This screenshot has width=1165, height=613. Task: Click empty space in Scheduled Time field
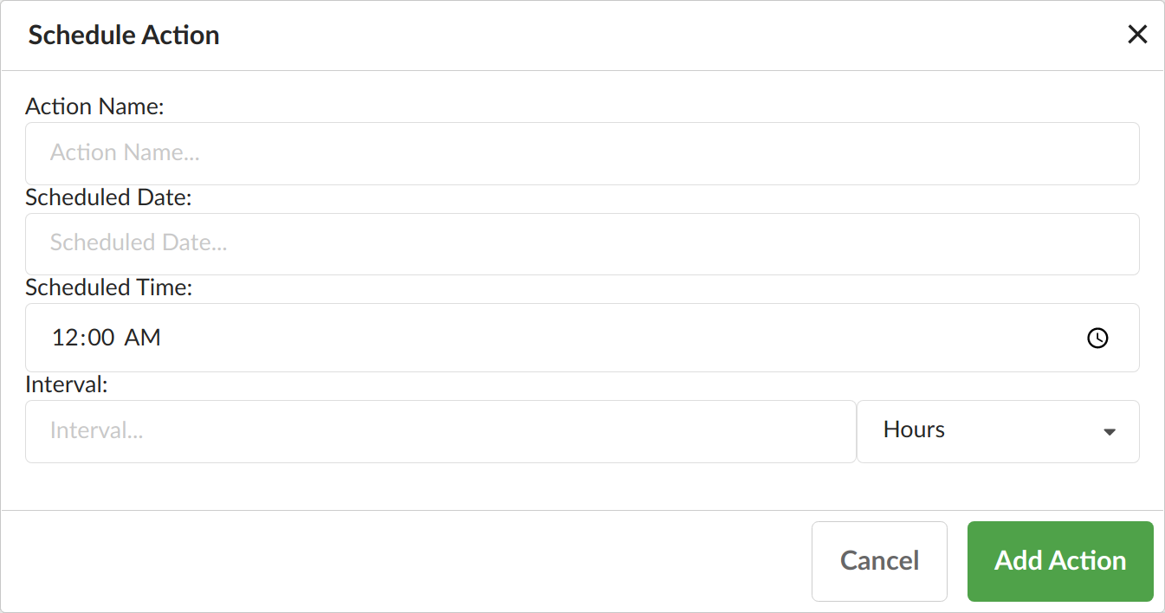pyautogui.click(x=606, y=338)
